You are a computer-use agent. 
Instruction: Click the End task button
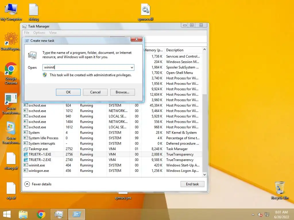[x=192, y=184]
